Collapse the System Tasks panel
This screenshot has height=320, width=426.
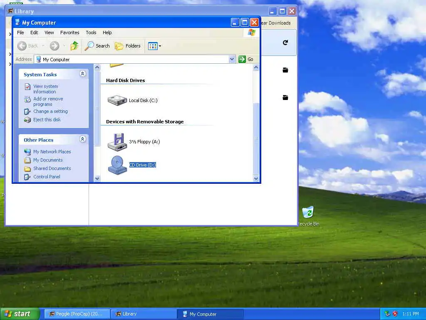coord(83,73)
